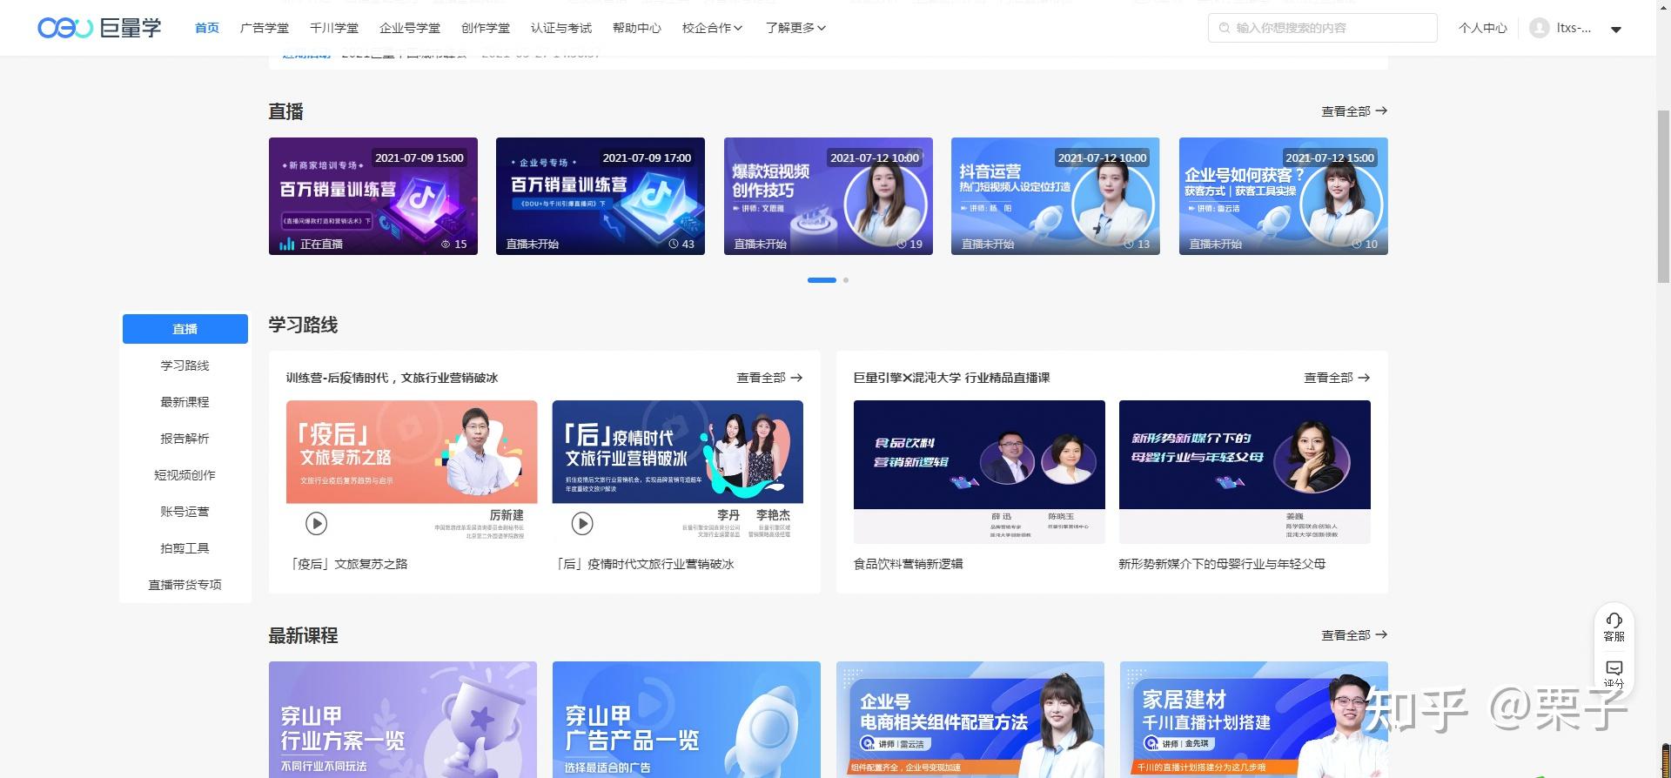Open 百万销量训练营 live at 15:00
This screenshot has width=1671, height=778.
[373, 196]
